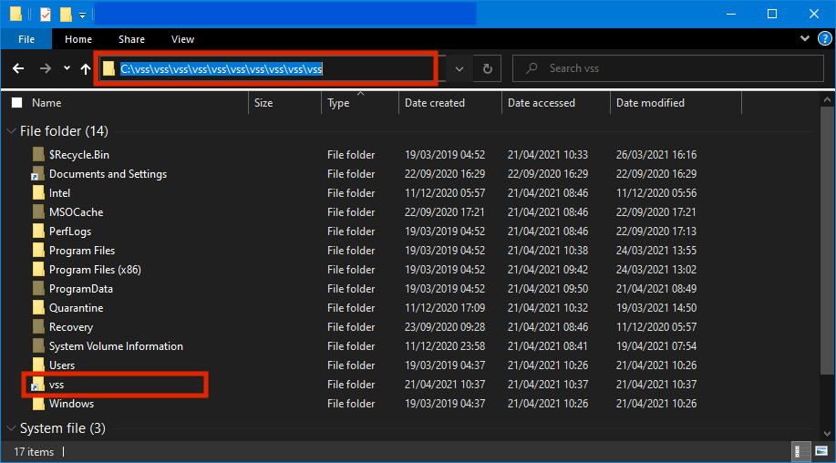Screen dimensions: 836x463
Task: Switch to the View ribbon tab
Action: tap(182, 39)
